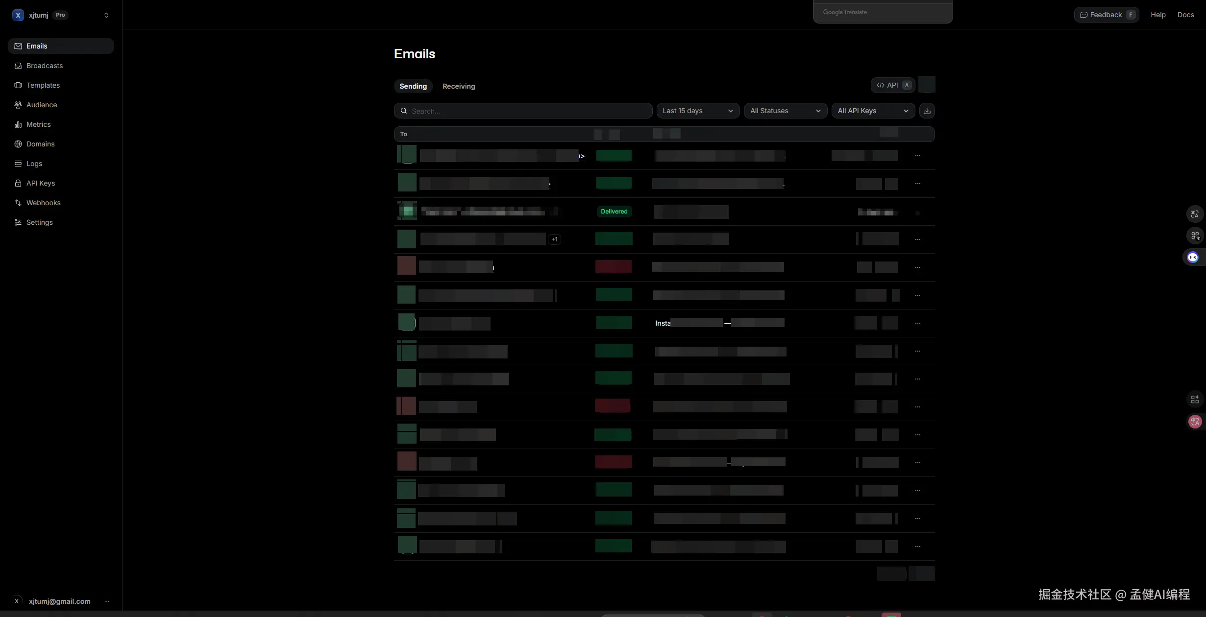Open Metrics in the sidebar
The height and width of the screenshot is (617, 1206).
[38, 124]
